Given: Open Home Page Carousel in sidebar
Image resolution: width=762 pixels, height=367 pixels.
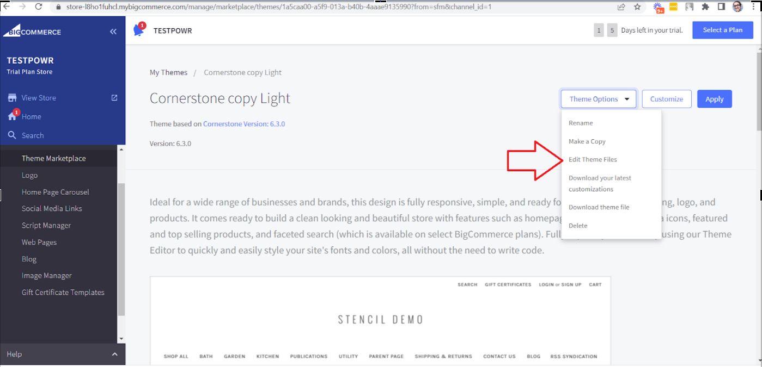Looking at the screenshot, I should click(x=56, y=192).
